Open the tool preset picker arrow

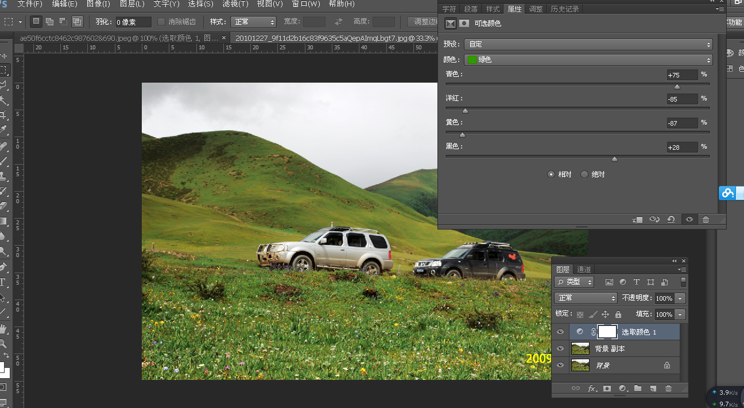[20, 22]
